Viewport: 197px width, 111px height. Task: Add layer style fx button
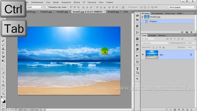(x=171, y=110)
